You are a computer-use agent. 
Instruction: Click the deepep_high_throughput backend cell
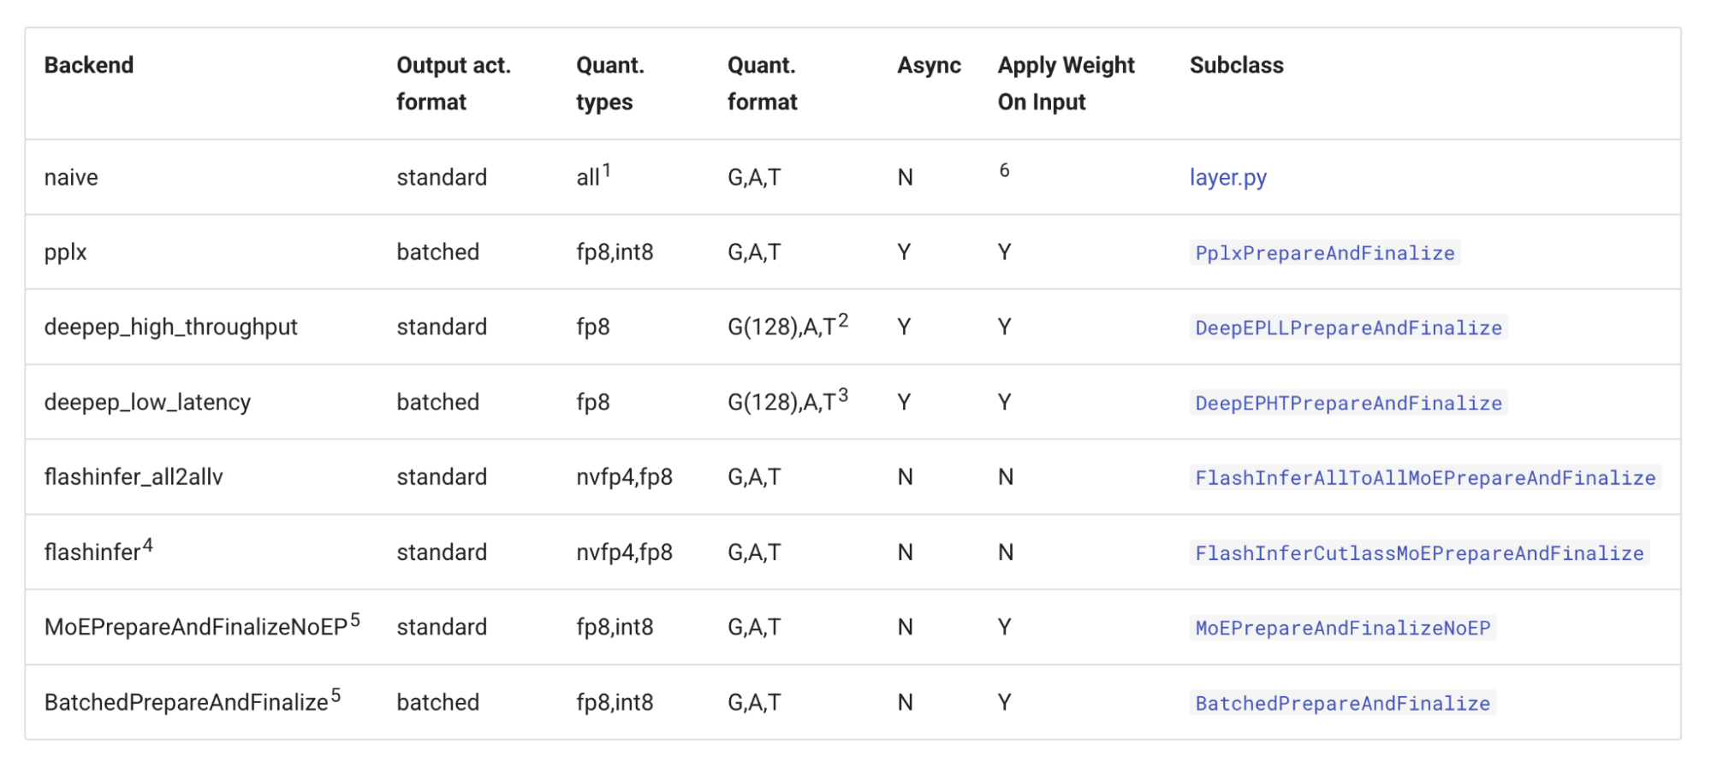(170, 327)
